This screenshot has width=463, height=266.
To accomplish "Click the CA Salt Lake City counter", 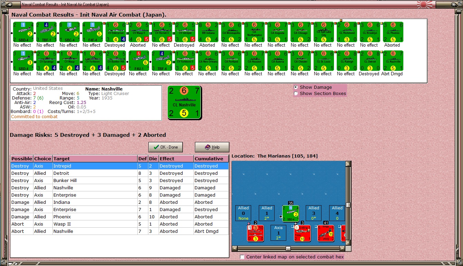I will [x=323, y=32].
